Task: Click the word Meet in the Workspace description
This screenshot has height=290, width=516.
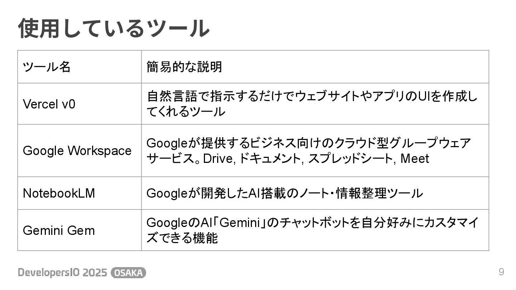Action: click(x=414, y=159)
